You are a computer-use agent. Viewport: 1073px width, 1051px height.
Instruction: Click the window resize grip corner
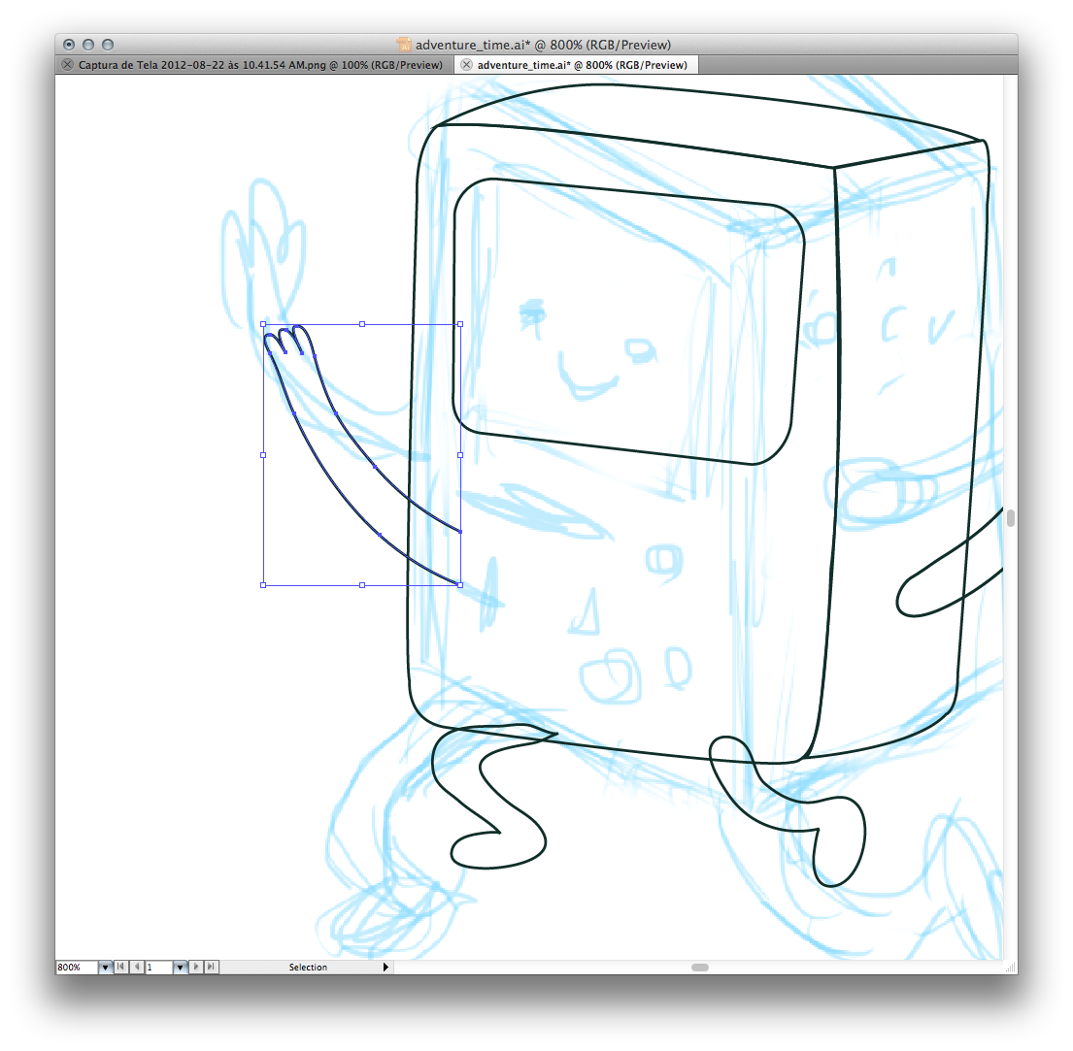[x=1011, y=968]
